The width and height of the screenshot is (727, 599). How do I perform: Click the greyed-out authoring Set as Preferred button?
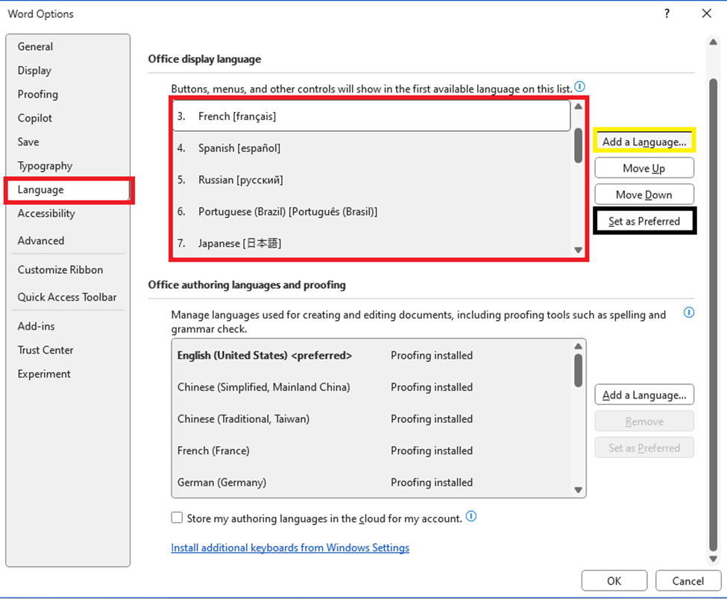(x=644, y=448)
